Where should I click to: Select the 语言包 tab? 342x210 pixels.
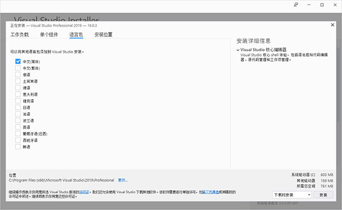[x=76, y=34]
